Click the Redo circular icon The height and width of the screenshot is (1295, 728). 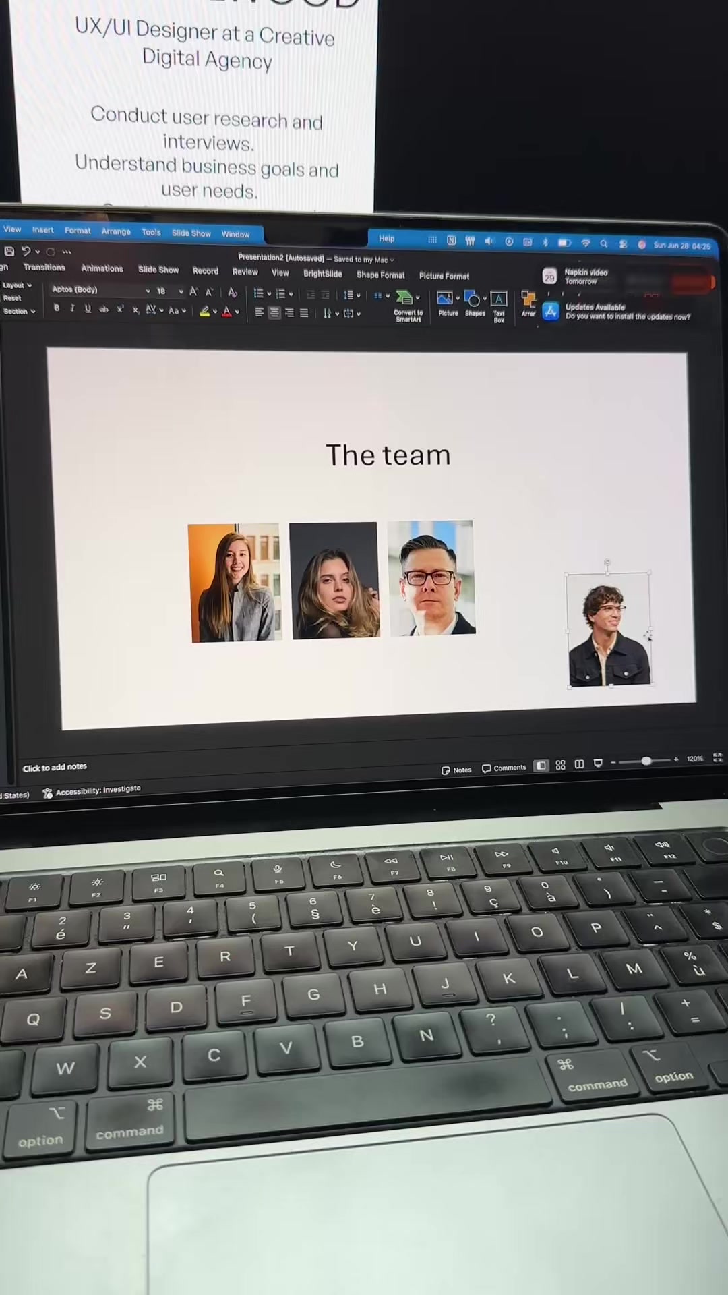51,252
